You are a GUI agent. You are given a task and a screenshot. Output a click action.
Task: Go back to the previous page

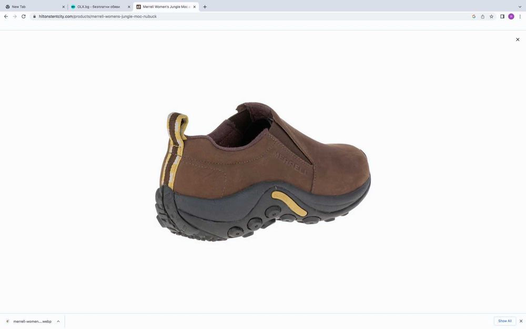[6, 16]
